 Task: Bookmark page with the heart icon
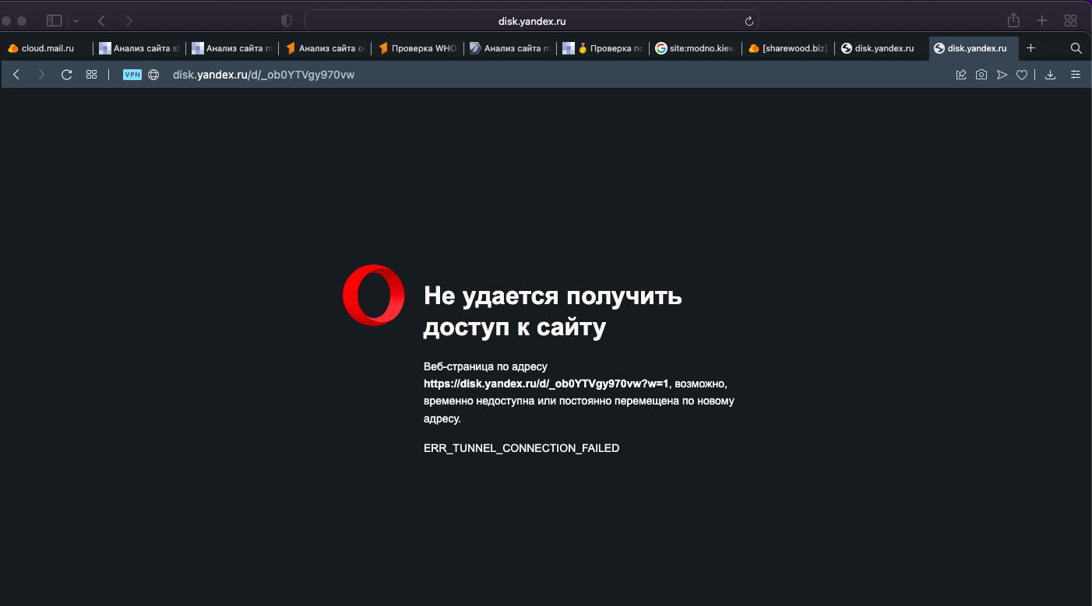1022,75
